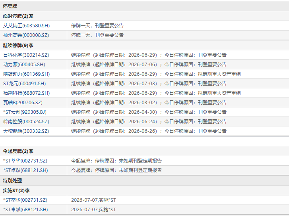Select the 继续停牌(9)家 heading

[x=18, y=46]
